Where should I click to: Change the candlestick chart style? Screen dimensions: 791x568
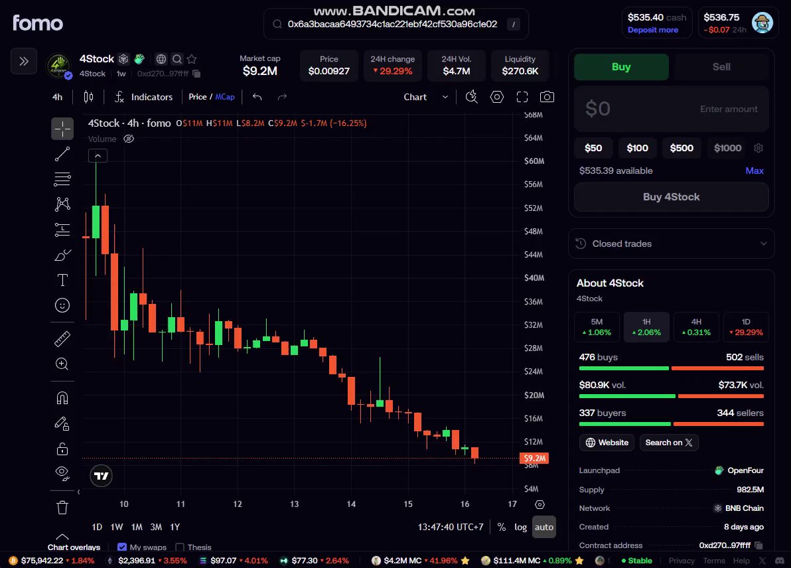88,97
